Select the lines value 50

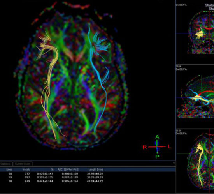point(10,174)
